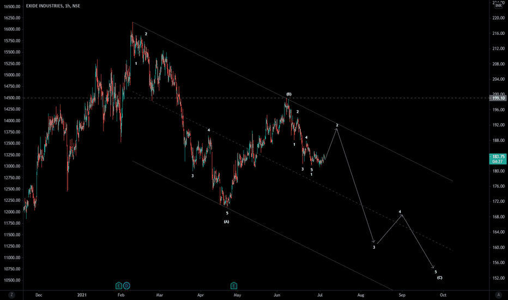Click the Z timezone button at bottom-left
The height and width of the screenshot is (300, 508).
tap(11, 295)
